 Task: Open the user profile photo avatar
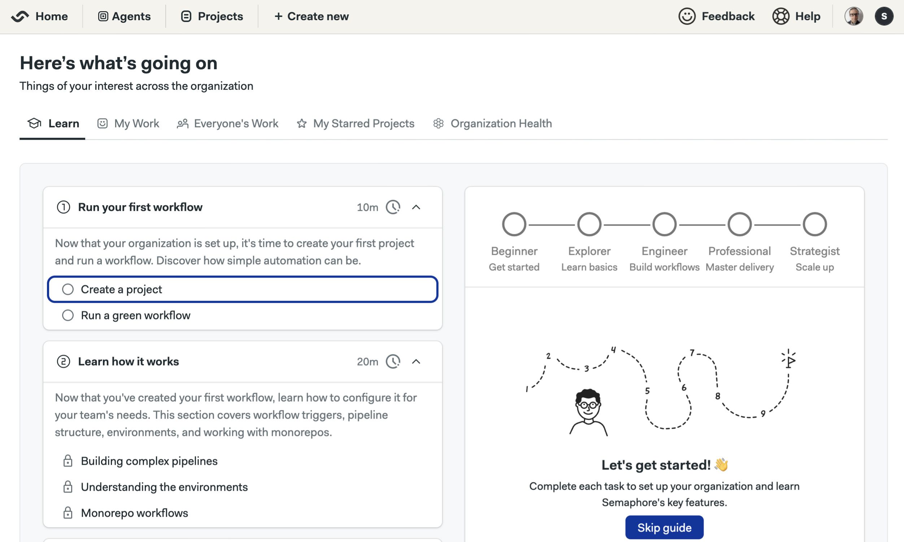pos(854,17)
